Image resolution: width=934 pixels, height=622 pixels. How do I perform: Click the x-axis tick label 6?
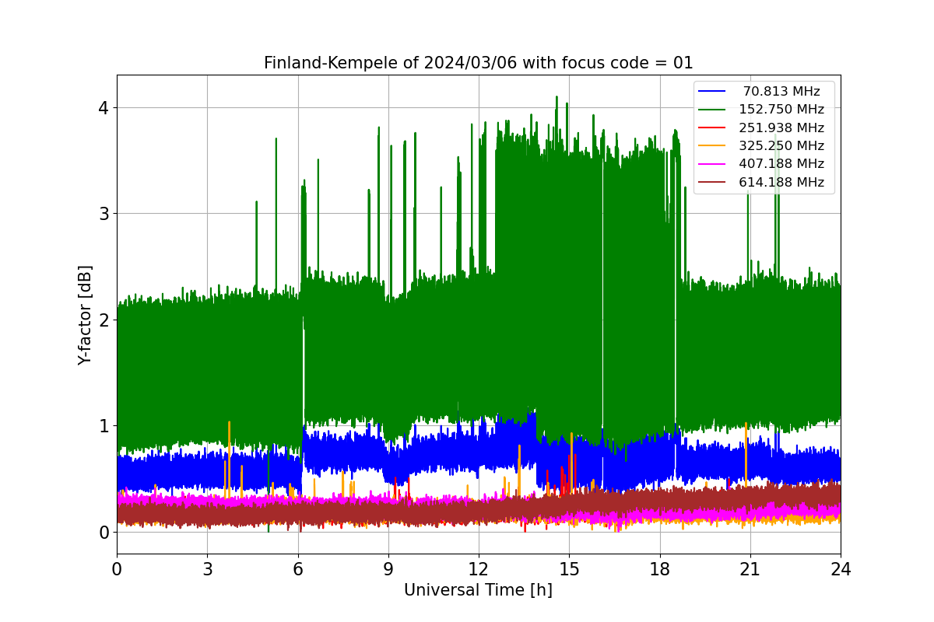coord(297,569)
